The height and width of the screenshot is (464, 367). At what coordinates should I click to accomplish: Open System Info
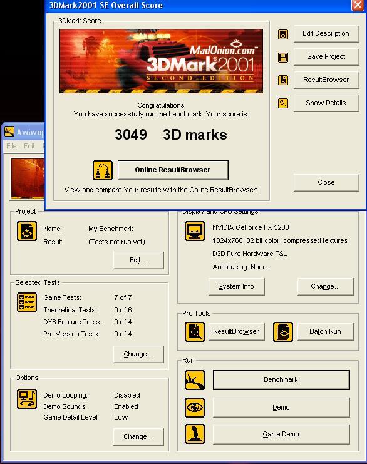(236, 286)
